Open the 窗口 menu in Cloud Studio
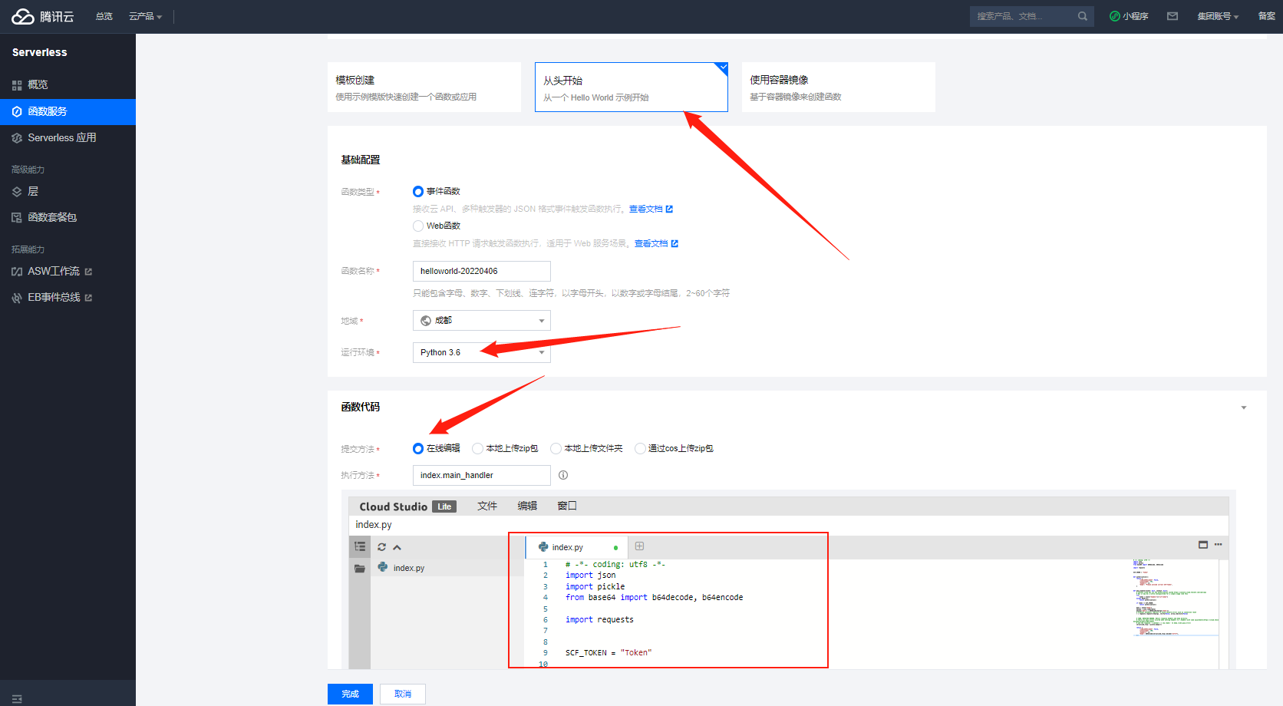 tap(567, 506)
